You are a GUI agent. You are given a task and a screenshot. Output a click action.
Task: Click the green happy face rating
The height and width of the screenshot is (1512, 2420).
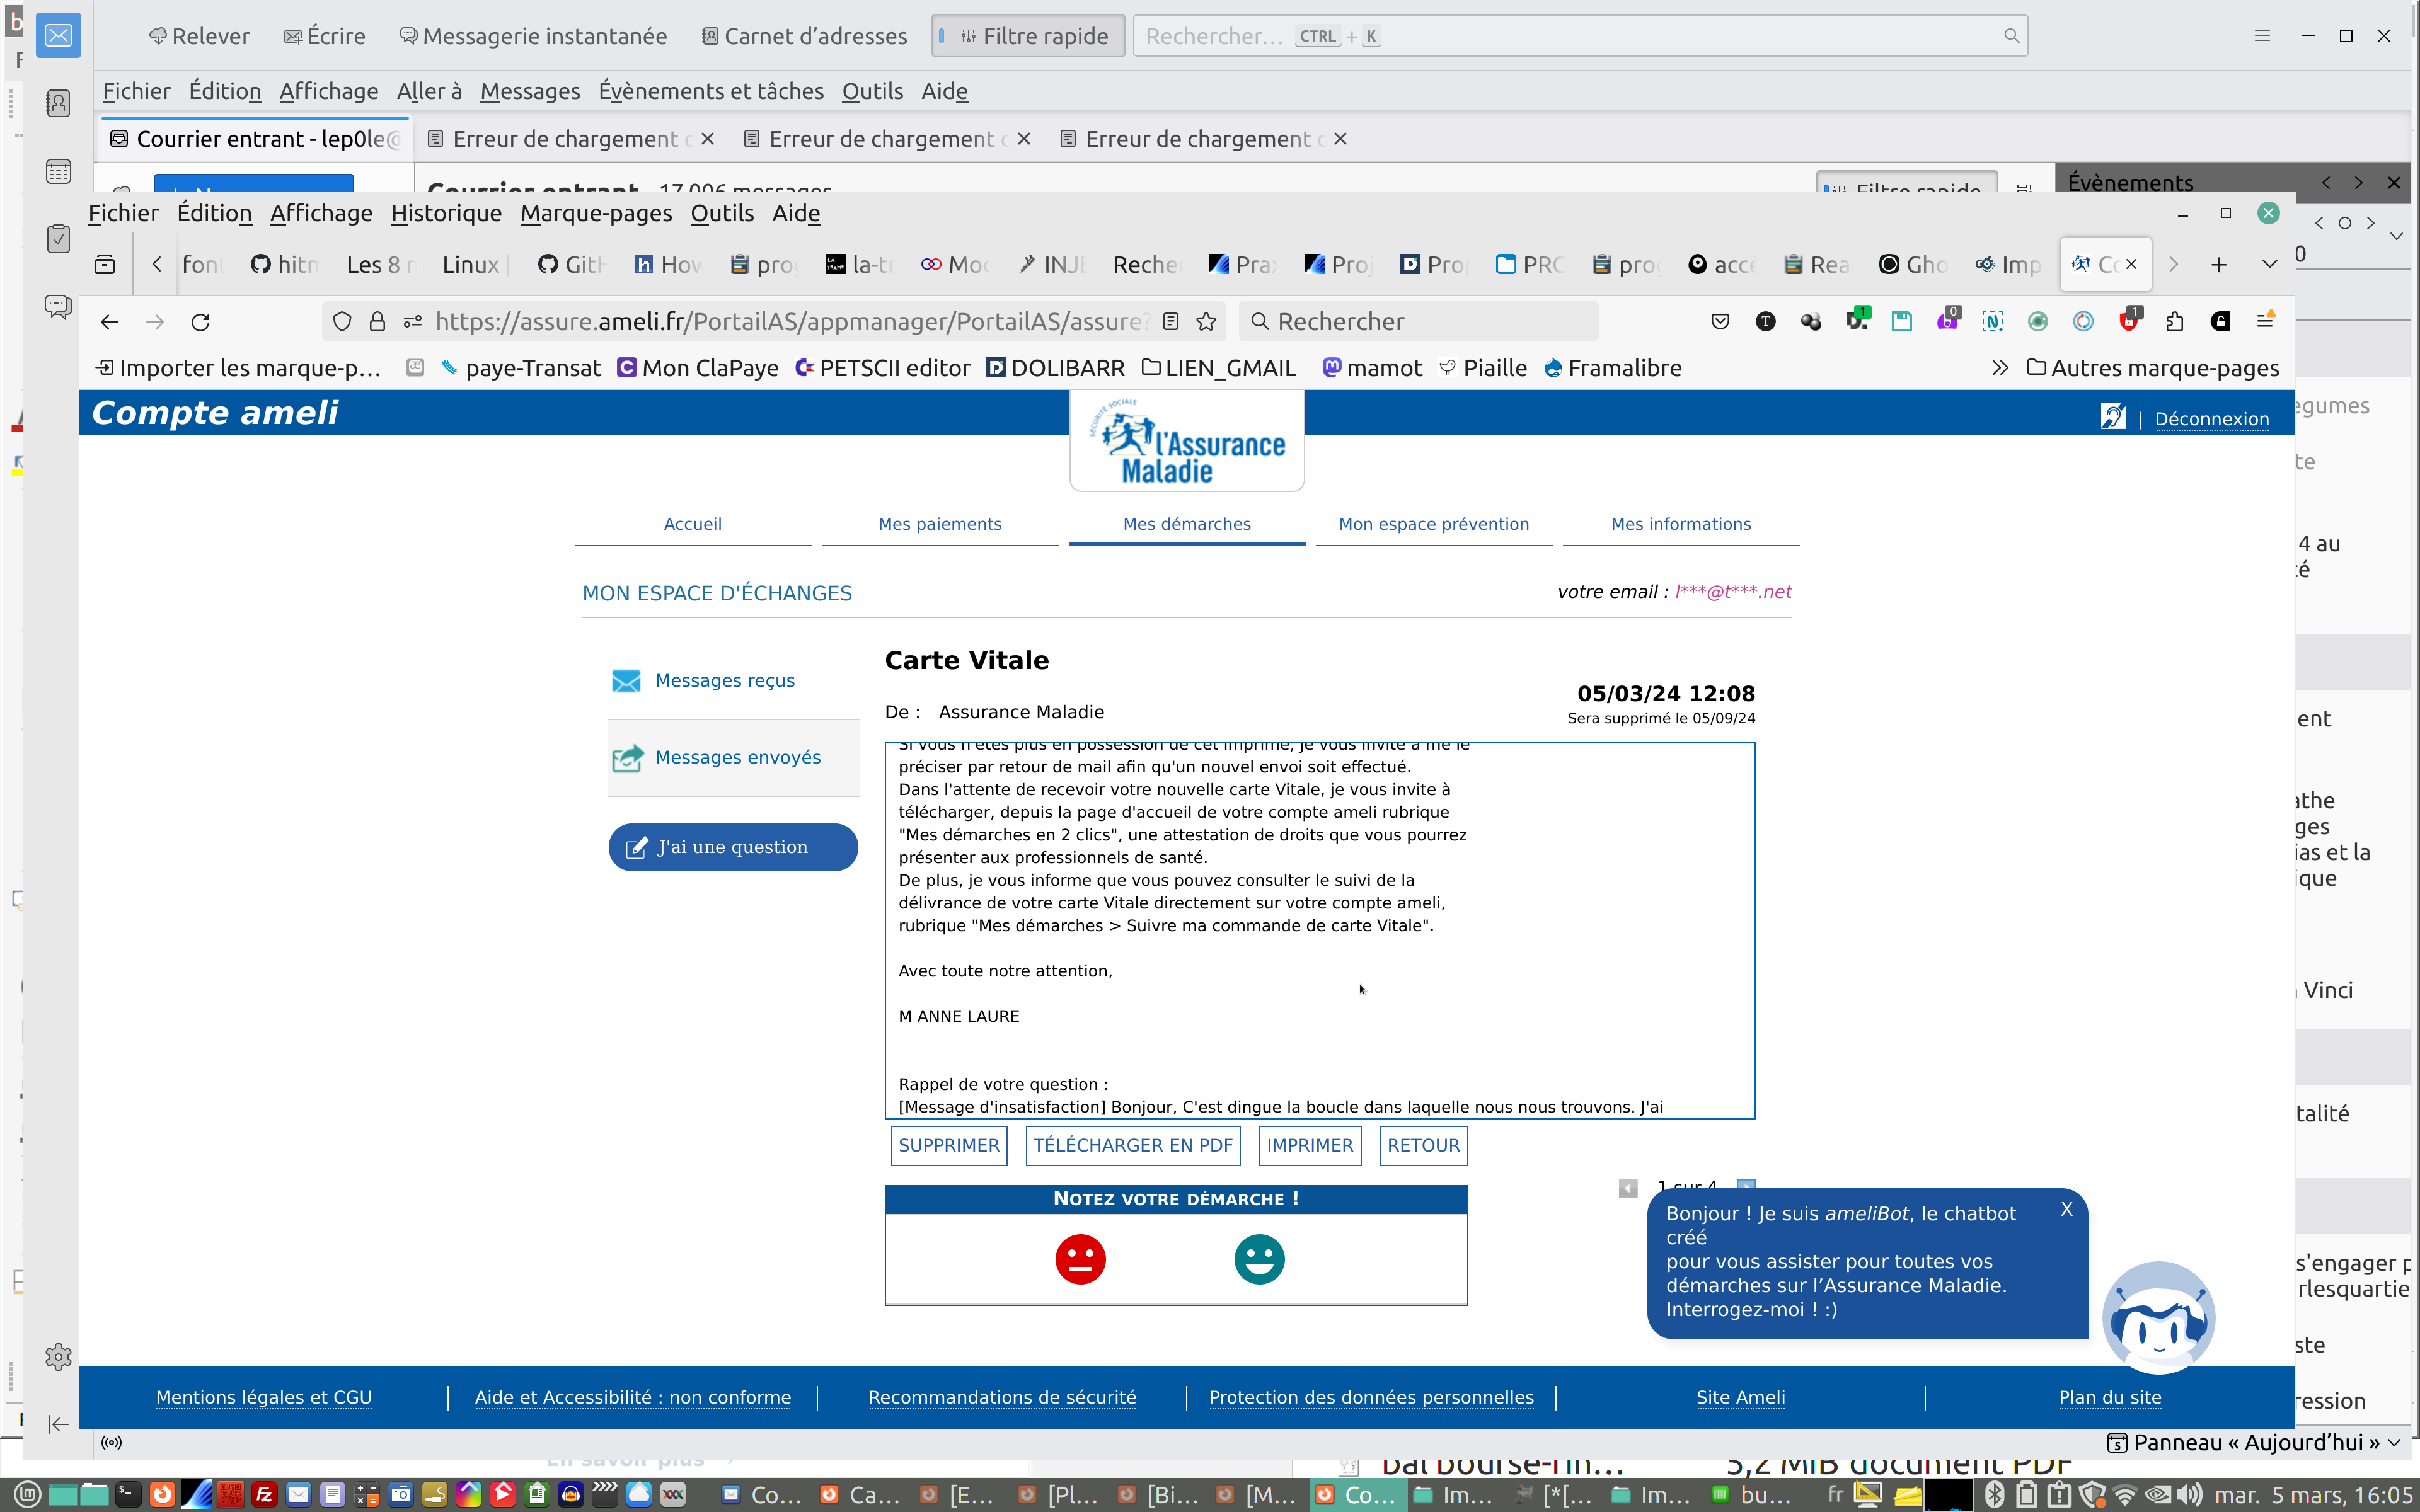tap(1259, 1259)
